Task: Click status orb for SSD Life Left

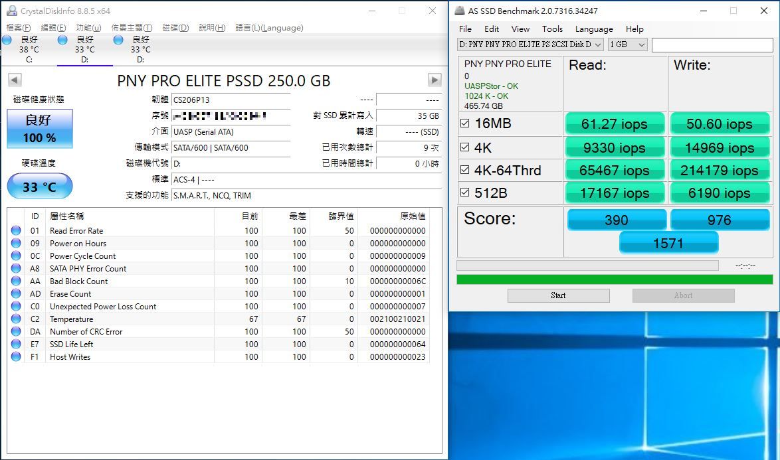Action: pos(16,344)
